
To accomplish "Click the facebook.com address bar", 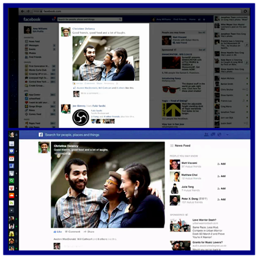I will 136,11.
